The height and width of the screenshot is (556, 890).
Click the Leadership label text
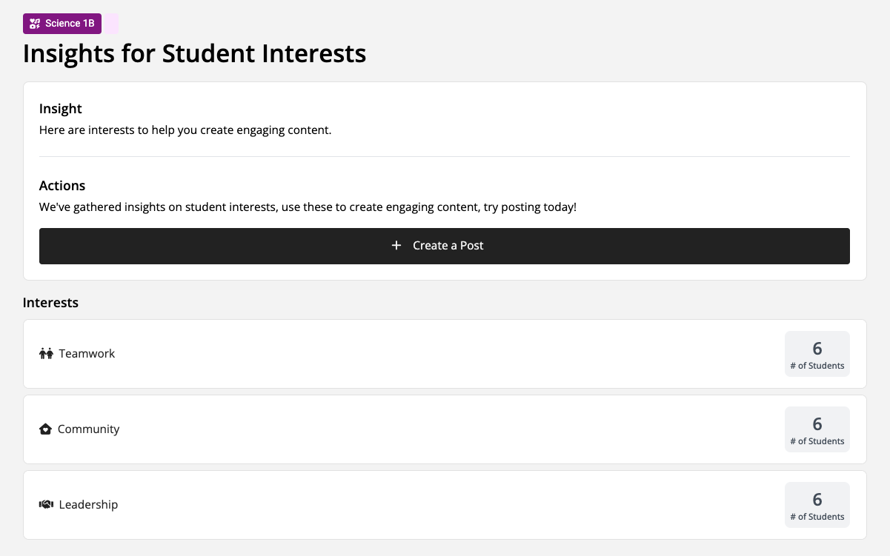[89, 505]
